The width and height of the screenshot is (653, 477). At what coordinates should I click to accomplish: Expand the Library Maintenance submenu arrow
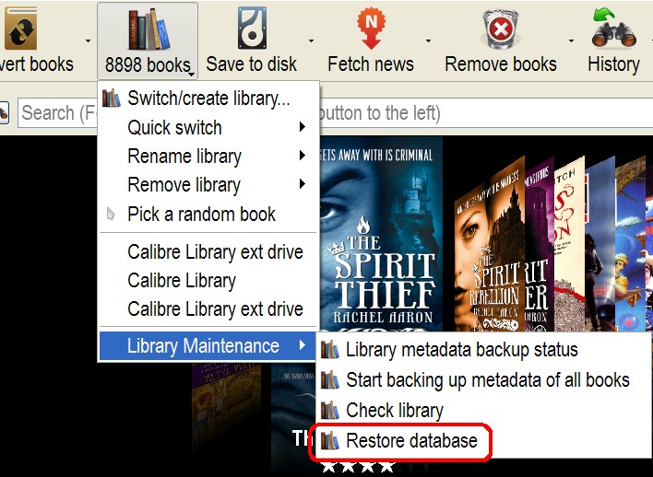pyautogui.click(x=303, y=345)
